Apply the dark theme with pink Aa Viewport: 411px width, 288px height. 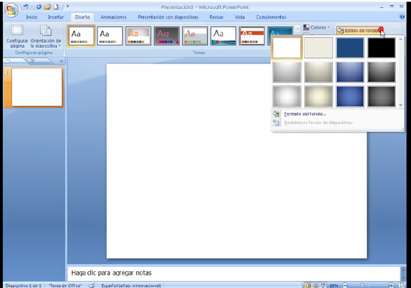(166, 36)
